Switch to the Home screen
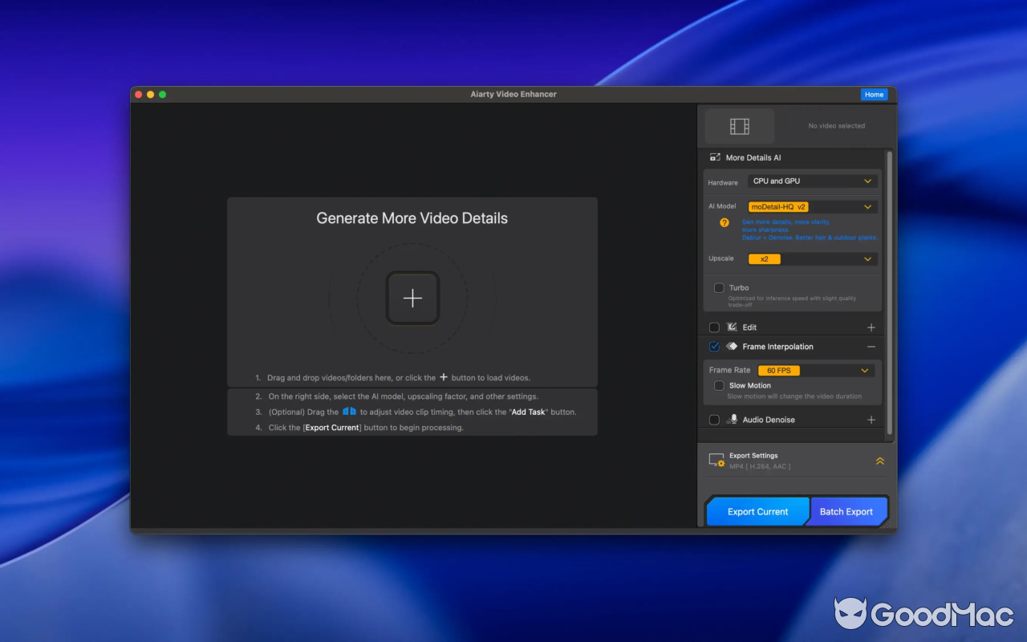 click(874, 94)
